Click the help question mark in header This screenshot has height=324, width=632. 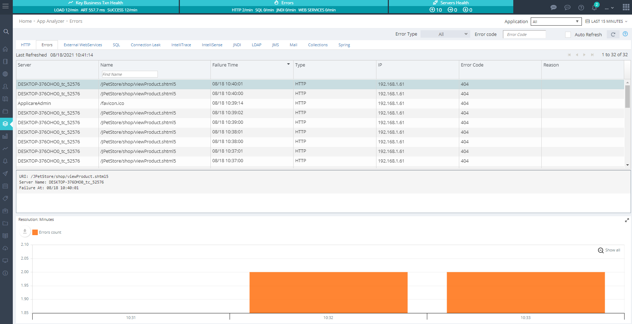[x=581, y=7]
